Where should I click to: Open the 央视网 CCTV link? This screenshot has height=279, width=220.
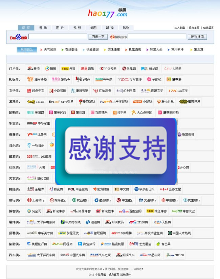(108, 69)
